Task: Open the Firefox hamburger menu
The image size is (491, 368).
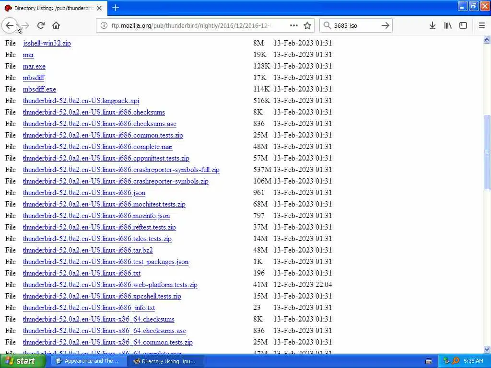Action: click(x=482, y=26)
